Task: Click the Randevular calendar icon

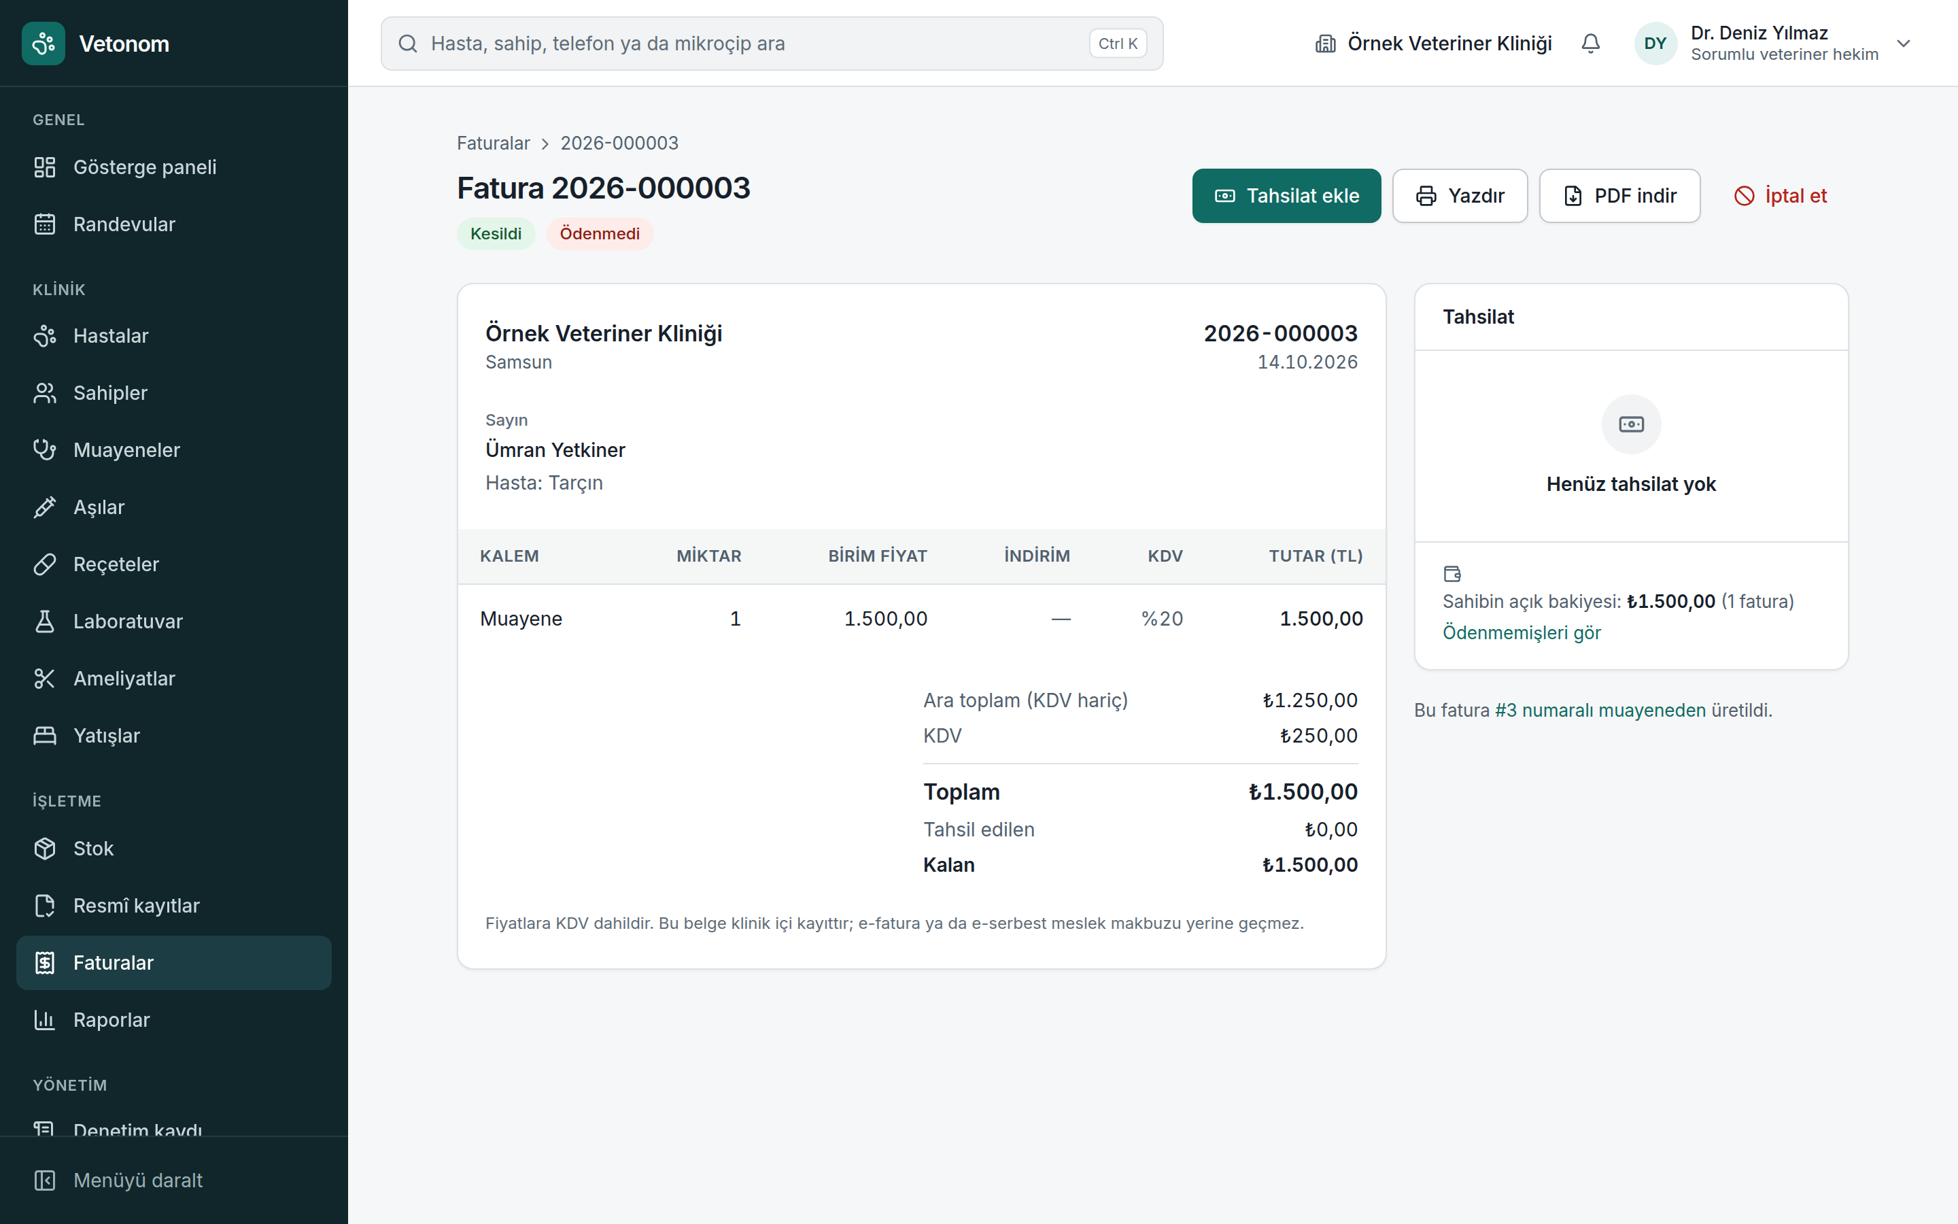Action: tap(44, 224)
